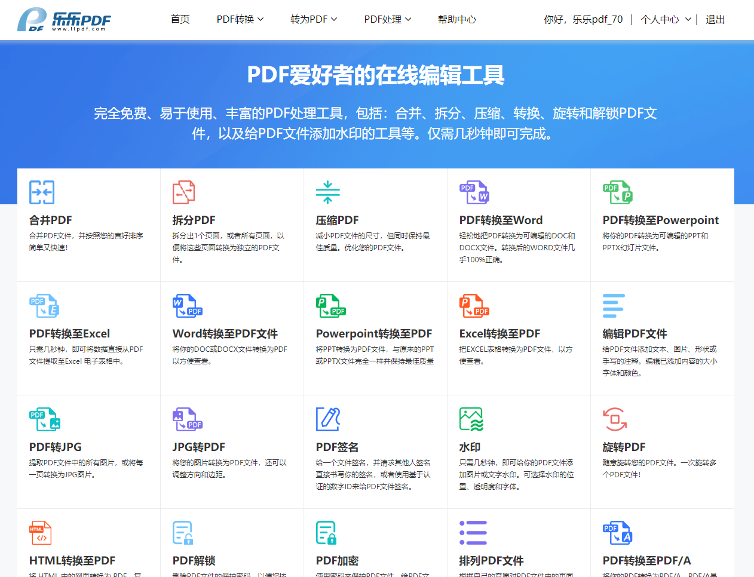Image resolution: width=754 pixels, height=577 pixels.
Task: Click the 水印 description text
Action: coord(517,475)
